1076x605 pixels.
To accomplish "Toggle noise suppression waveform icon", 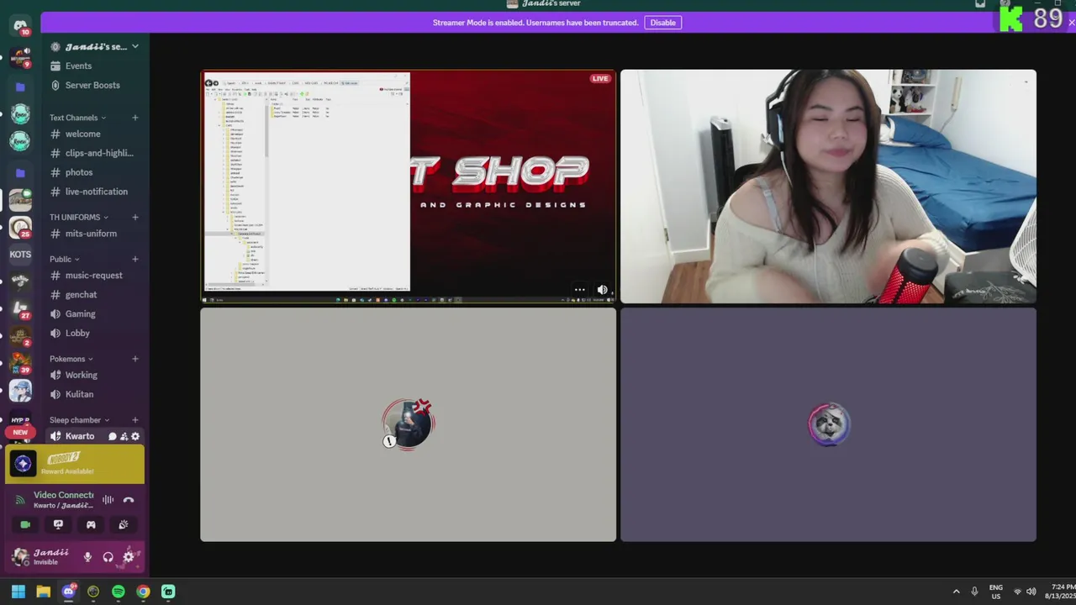I will 108,500.
